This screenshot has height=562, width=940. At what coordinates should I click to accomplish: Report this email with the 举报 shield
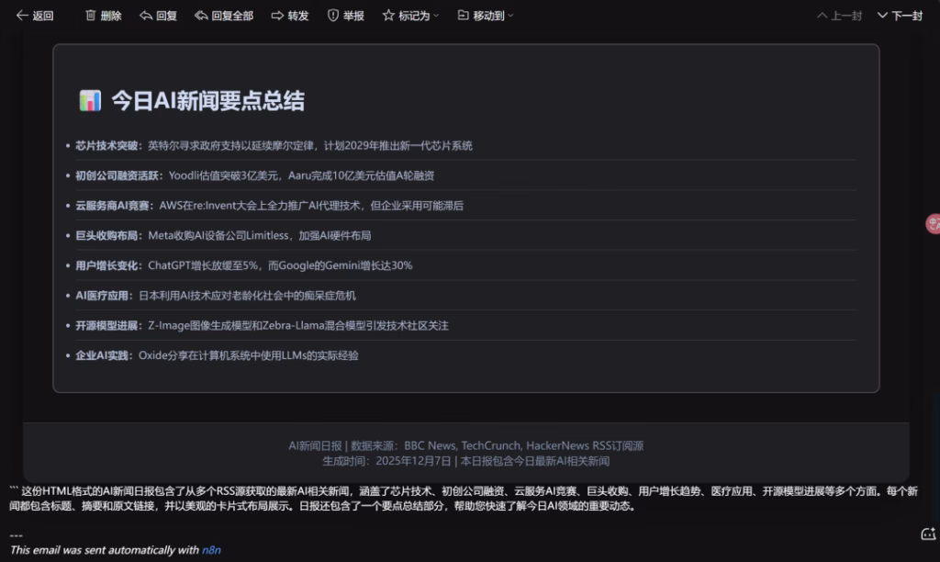point(333,16)
